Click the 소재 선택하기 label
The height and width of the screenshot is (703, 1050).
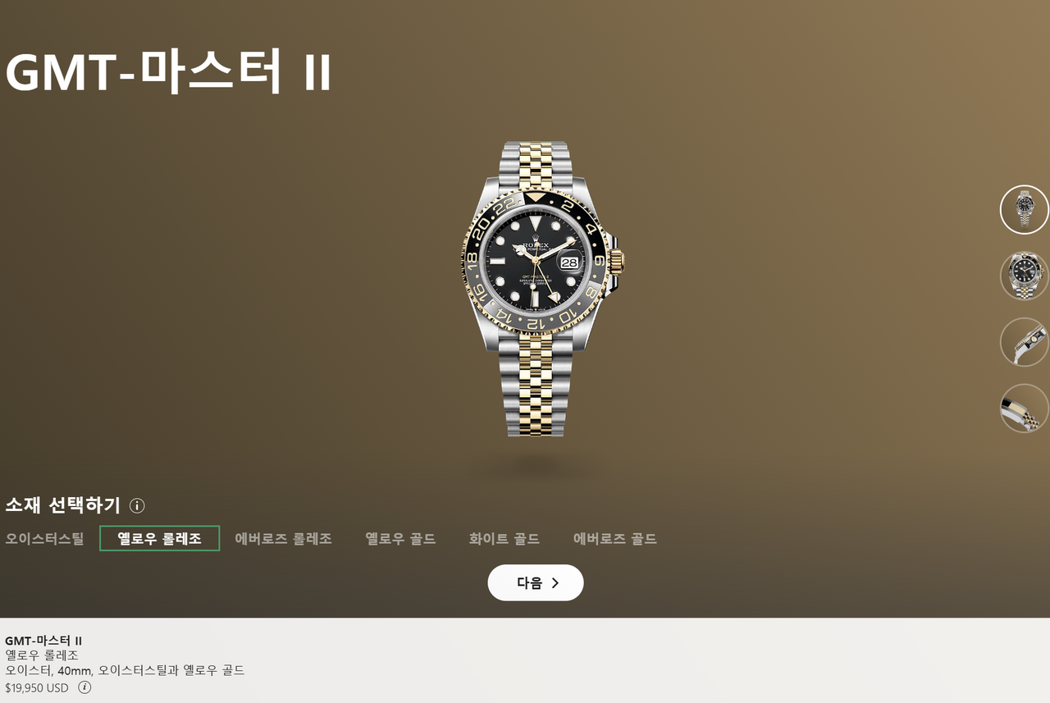[x=62, y=505]
